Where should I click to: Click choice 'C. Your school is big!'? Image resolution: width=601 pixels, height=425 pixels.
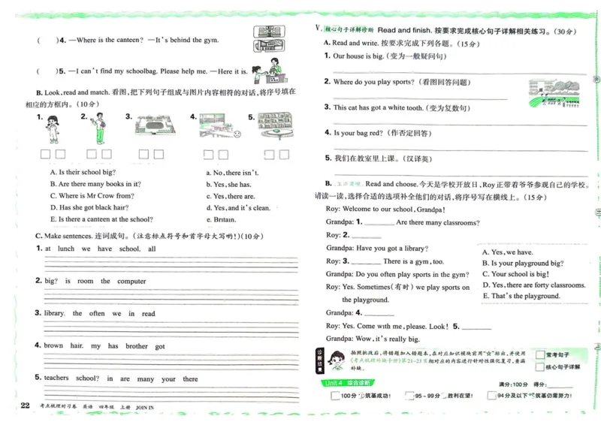pos(515,274)
